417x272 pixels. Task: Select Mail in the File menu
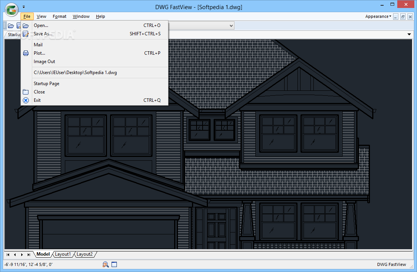click(94, 45)
